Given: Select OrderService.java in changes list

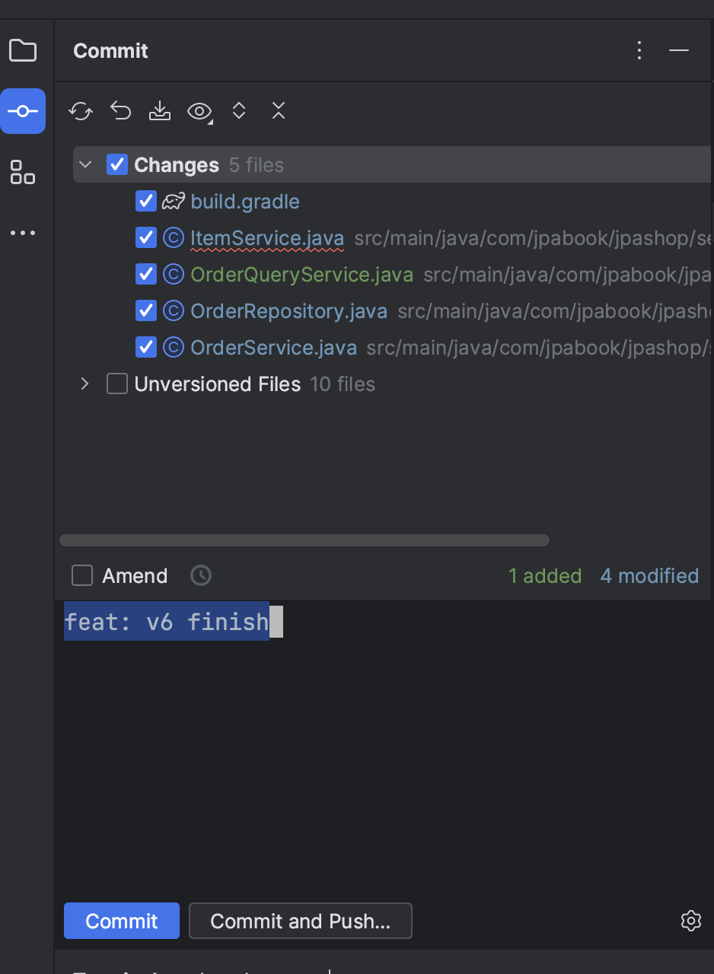Looking at the screenshot, I should click(x=274, y=348).
